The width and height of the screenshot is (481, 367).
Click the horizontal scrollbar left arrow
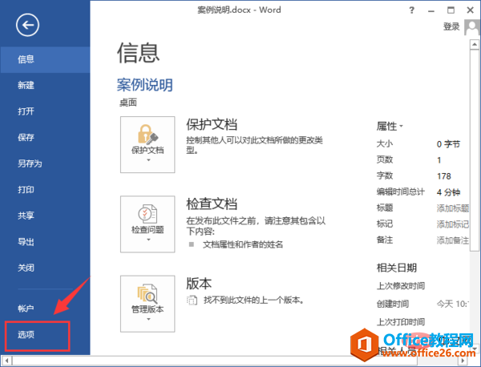click(x=6, y=361)
